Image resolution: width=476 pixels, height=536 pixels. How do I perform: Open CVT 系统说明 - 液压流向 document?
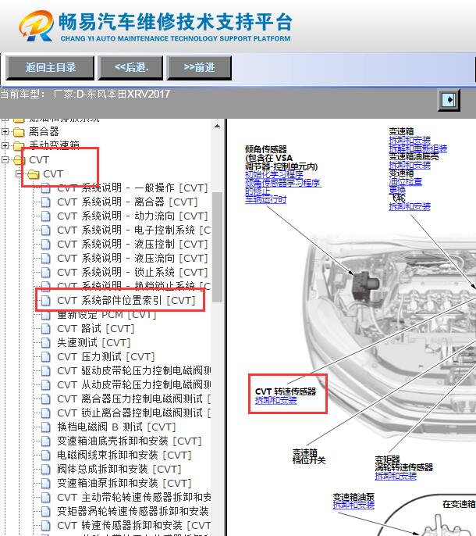(132, 258)
